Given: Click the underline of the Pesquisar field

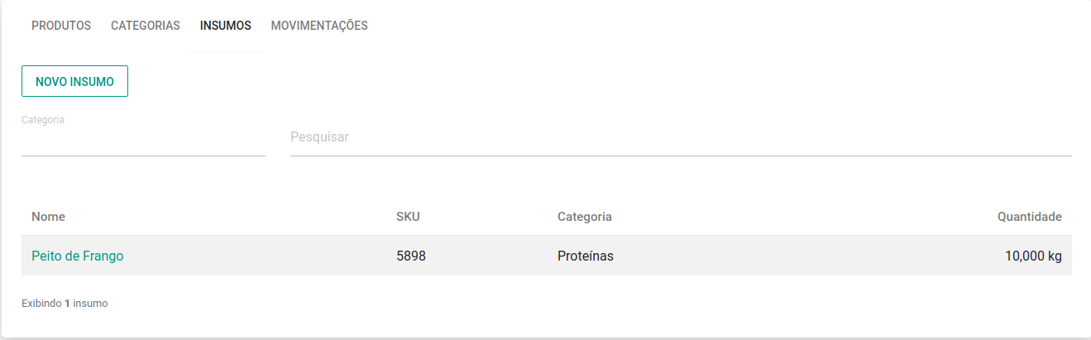Looking at the screenshot, I should (680, 156).
